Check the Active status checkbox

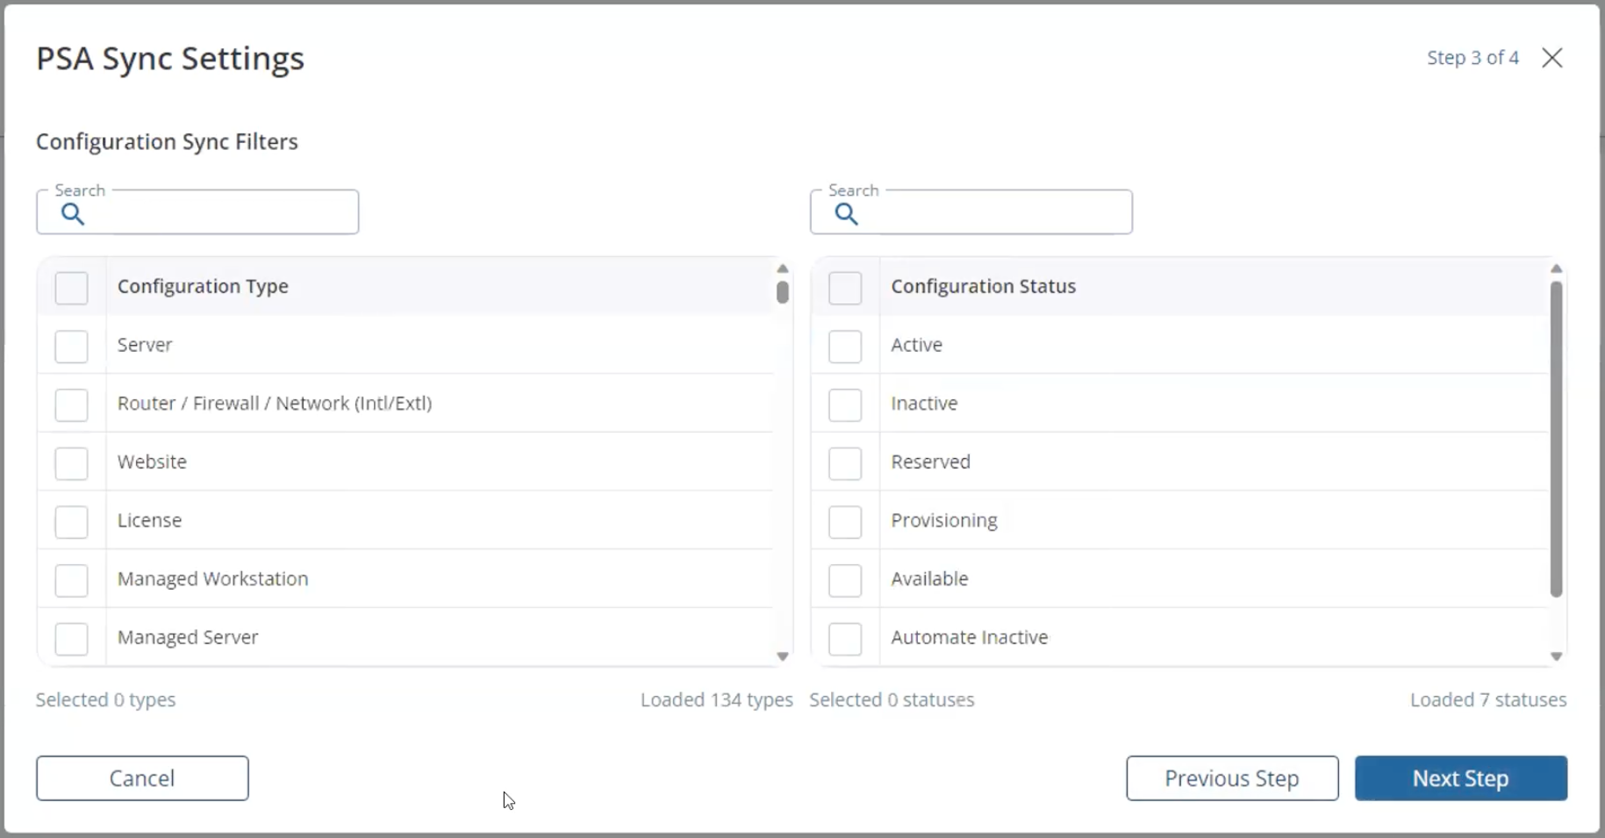click(x=845, y=346)
